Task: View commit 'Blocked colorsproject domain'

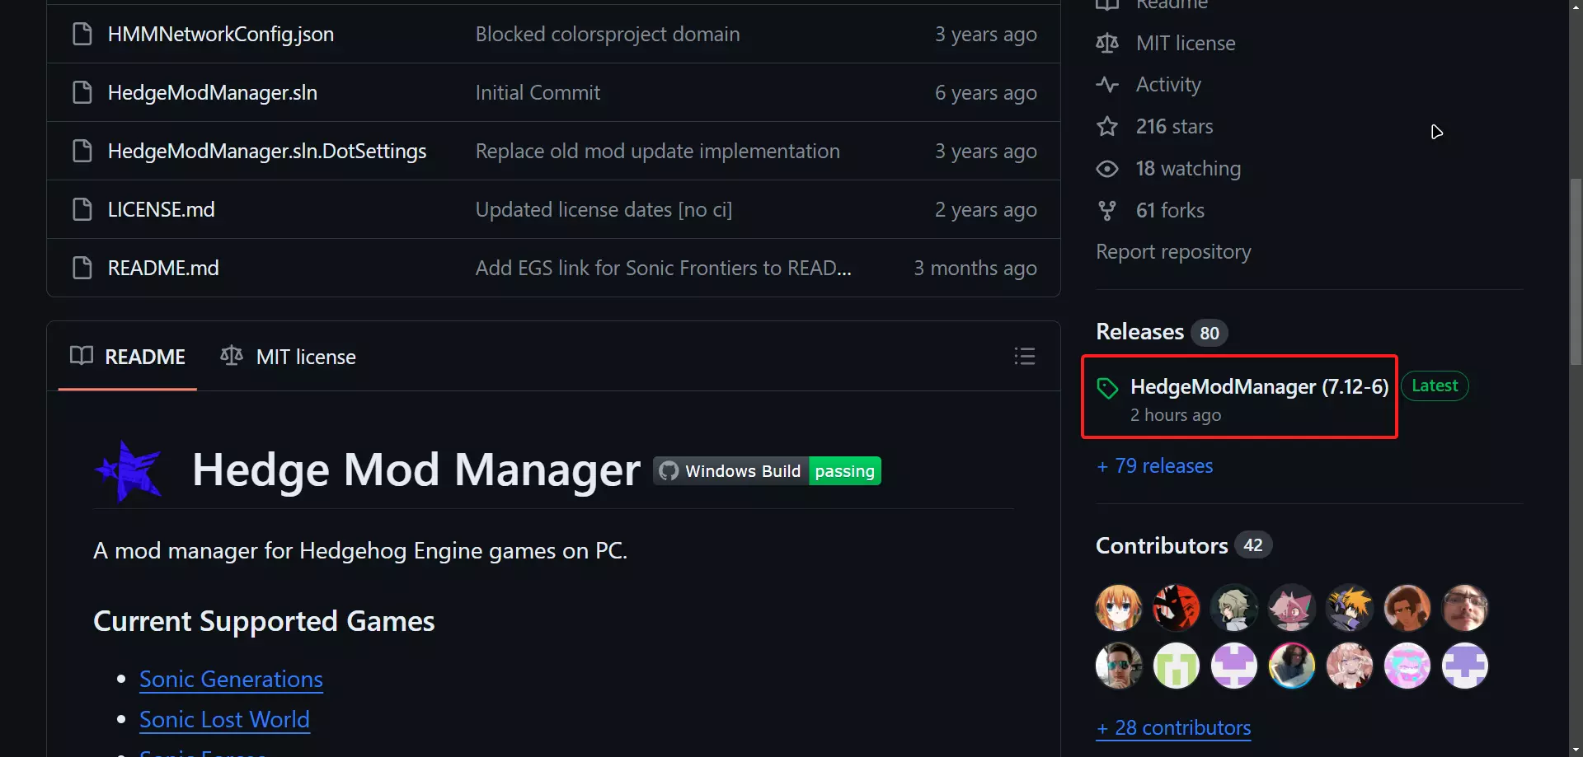Action: click(x=608, y=34)
